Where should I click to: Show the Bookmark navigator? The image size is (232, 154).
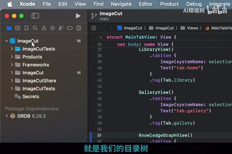click(x=27, y=28)
